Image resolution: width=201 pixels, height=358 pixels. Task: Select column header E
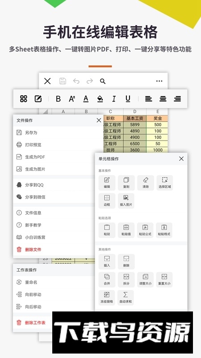click(x=158, y=111)
